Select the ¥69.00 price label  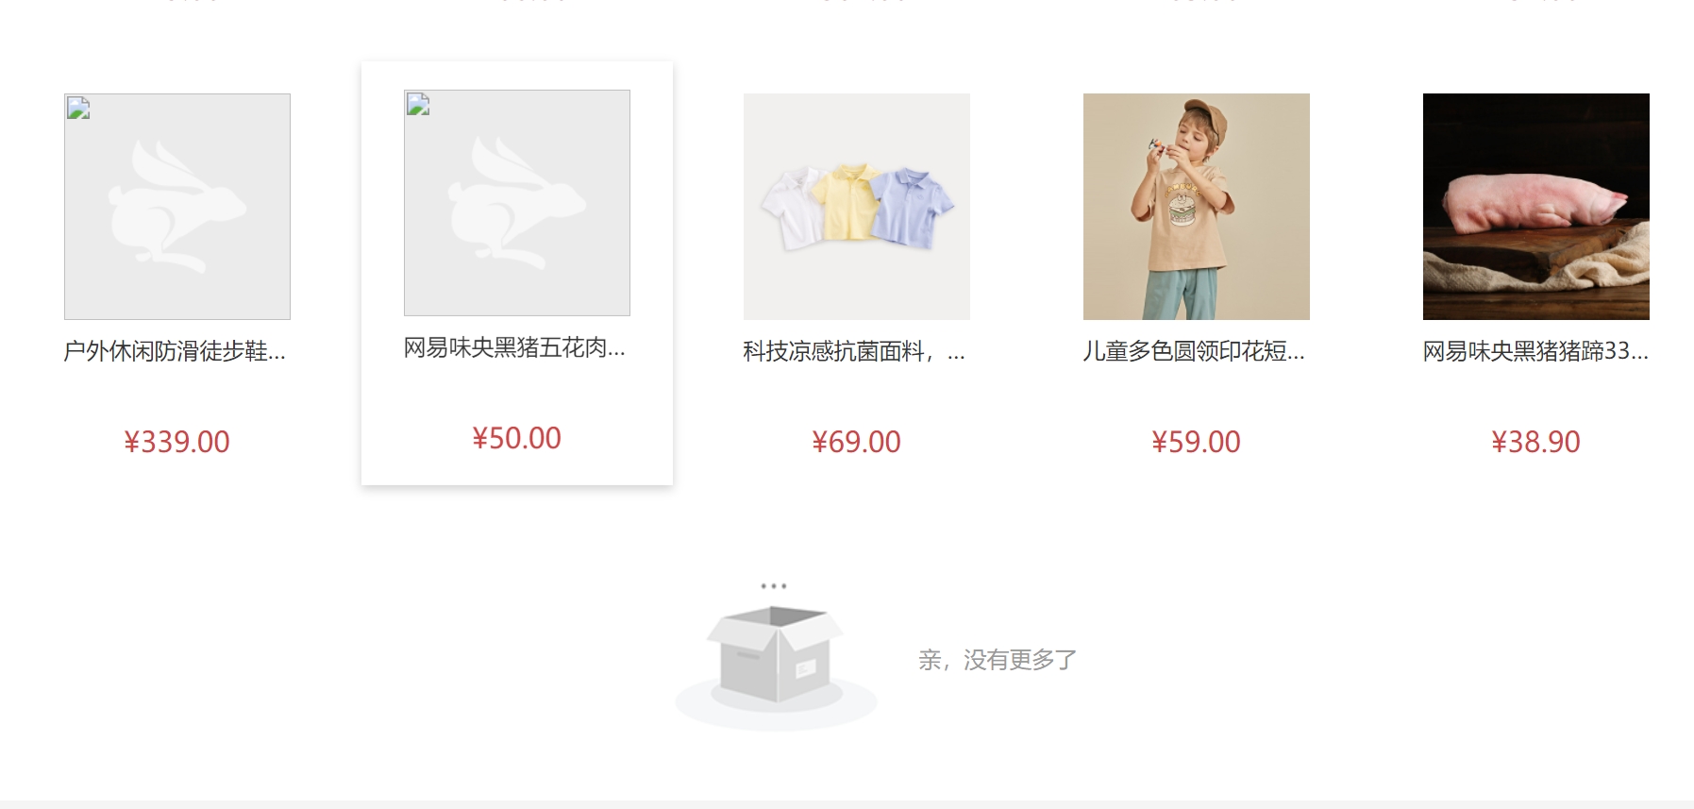857,442
